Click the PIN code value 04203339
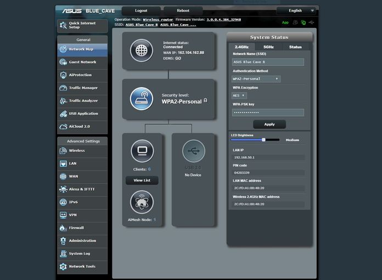Viewport: 382px width, 280px height. click(241, 173)
